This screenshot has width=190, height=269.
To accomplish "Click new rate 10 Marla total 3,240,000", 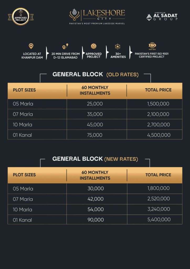I will tap(159, 209).
